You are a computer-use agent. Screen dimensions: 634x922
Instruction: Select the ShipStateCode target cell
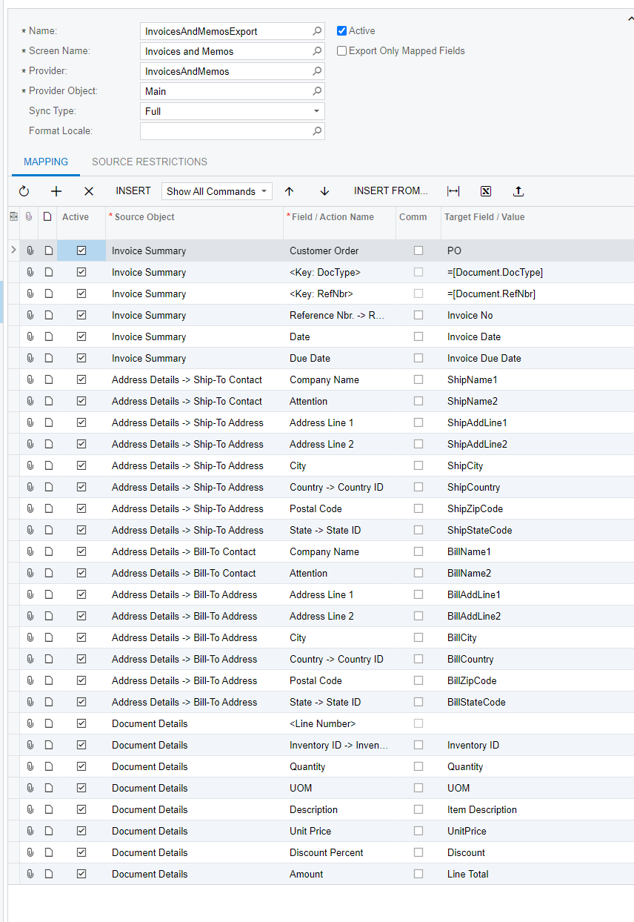point(538,530)
